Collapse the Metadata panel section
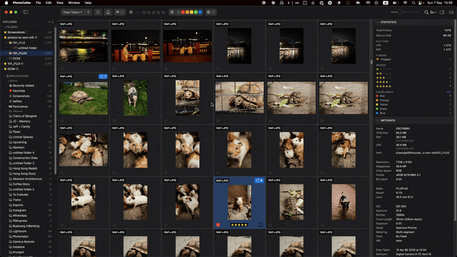Viewport: 457px width, 257px height. (x=378, y=121)
